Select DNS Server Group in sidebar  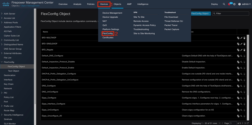pyautogui.click(x=13, y=49)
